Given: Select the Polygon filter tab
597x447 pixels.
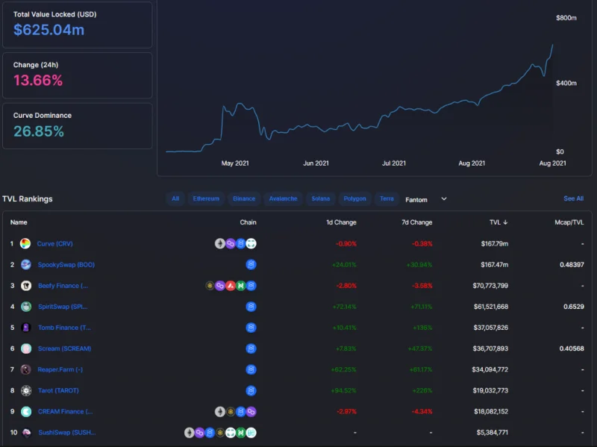Looking at the screenshot, I should click(x=355, y=199).
